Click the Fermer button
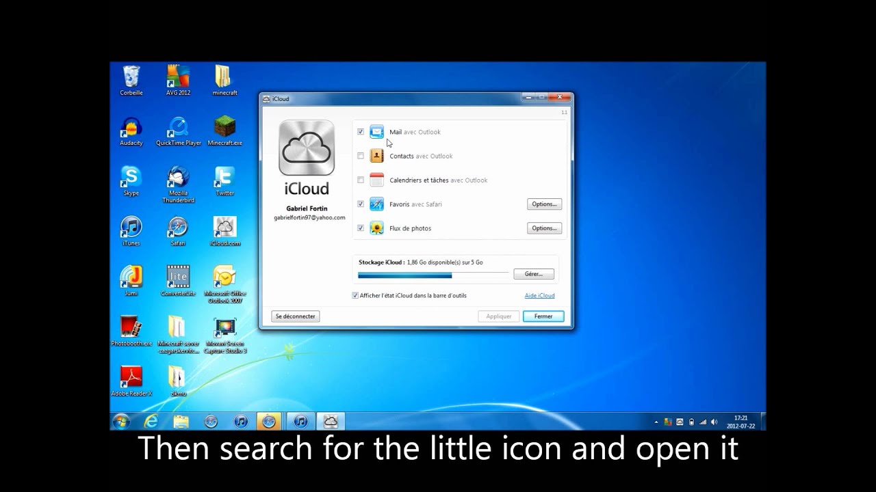The width and height of the screenshot is (876, 492). tap(543, 316)
